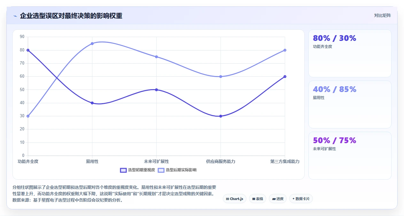Click the dark 80 data point at 功能齐全度

coord(28,50)
